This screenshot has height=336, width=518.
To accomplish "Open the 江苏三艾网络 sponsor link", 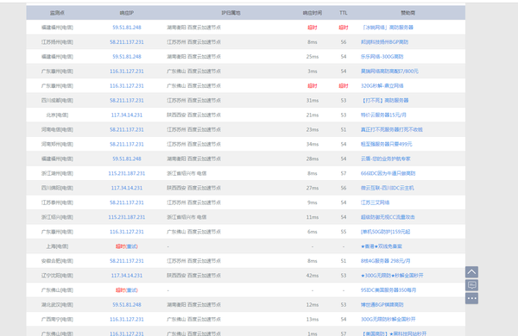I will (x=375, y=202).
